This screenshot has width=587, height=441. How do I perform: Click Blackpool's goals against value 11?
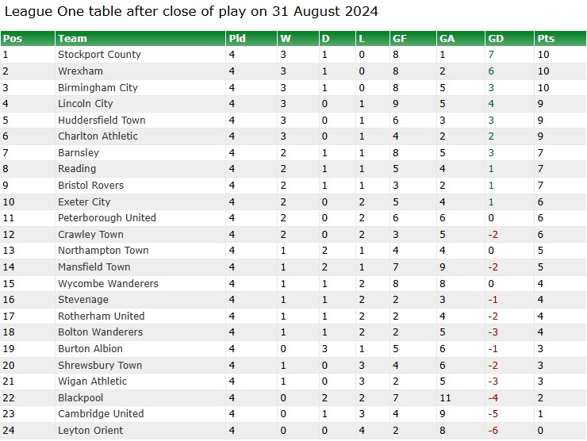coord(445,397)
